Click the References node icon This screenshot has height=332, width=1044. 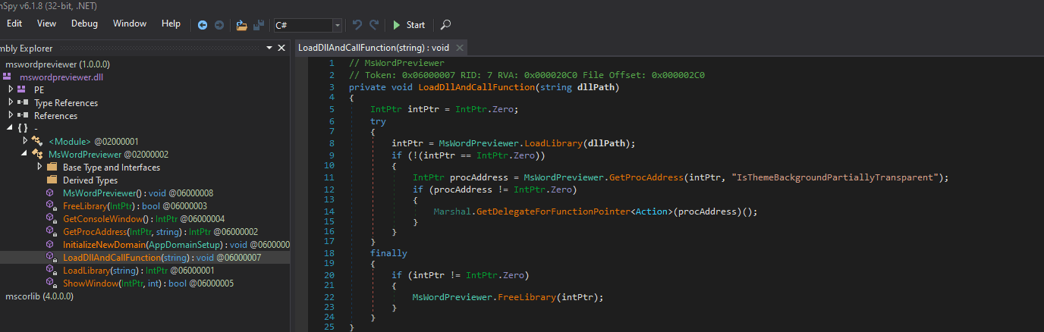point(22,115)
